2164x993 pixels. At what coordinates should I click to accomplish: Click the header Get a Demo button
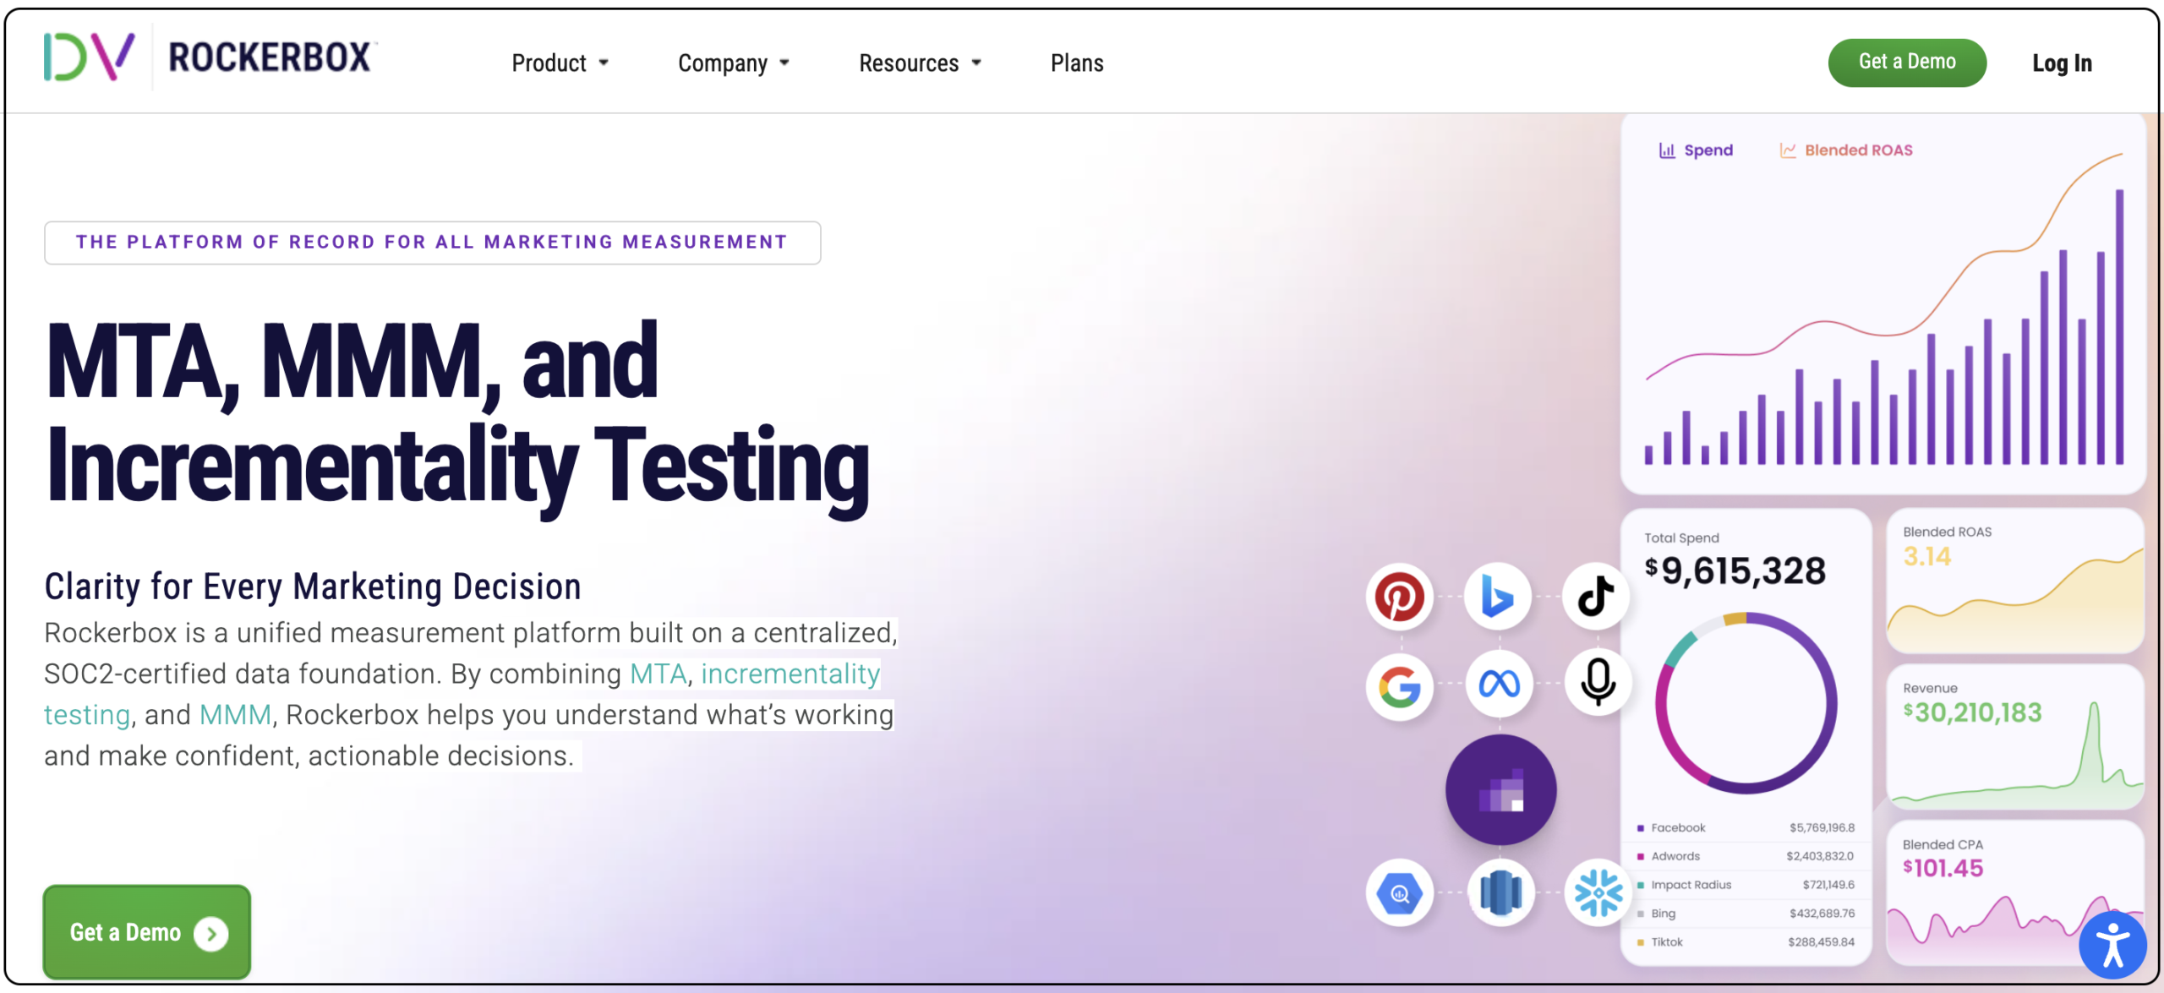[x=1907, y=63]
